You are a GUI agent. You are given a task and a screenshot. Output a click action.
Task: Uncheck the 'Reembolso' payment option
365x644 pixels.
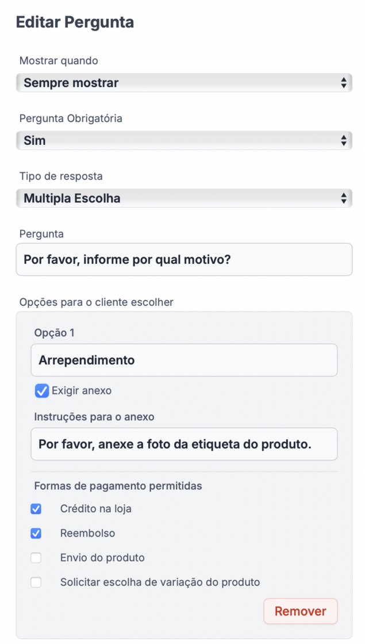coord(36,534)
